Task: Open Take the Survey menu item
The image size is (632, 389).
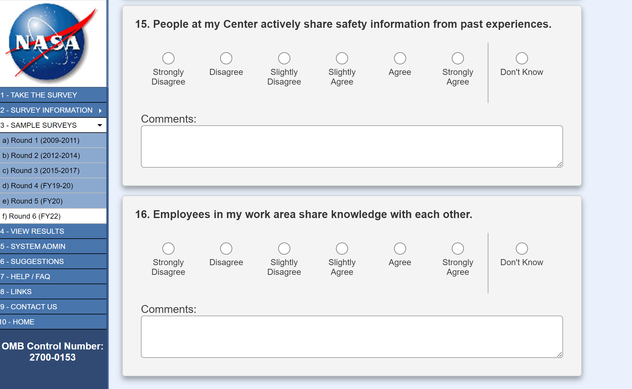Action: 39,95
